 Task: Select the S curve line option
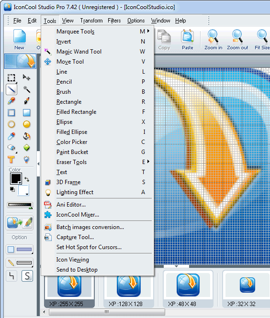click(x=27, y=276)
